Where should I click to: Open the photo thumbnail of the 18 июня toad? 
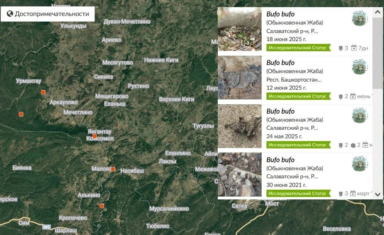240,29
